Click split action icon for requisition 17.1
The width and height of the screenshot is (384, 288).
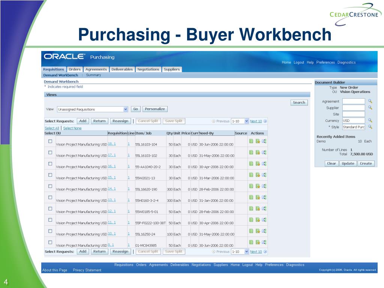point(264,152)
